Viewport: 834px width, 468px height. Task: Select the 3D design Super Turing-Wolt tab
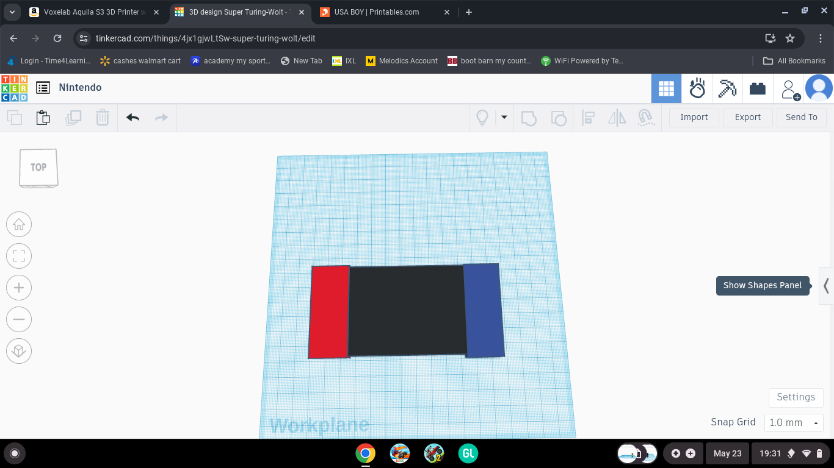point(239,12)
